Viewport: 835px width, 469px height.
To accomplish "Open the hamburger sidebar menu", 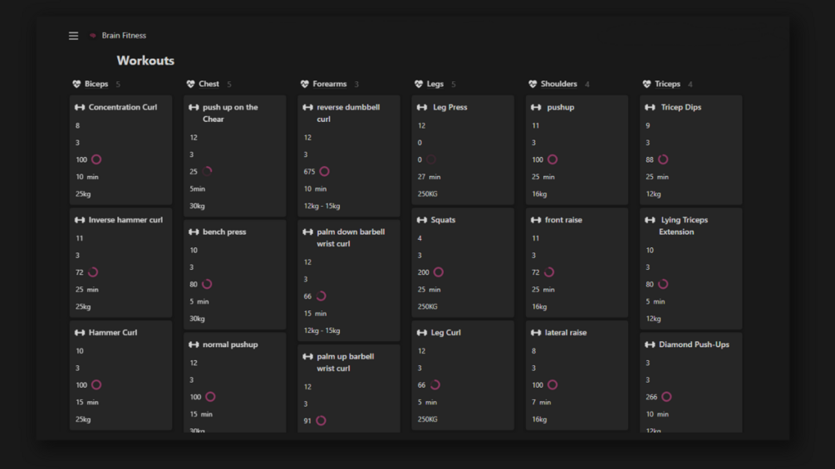I will 73,36.
